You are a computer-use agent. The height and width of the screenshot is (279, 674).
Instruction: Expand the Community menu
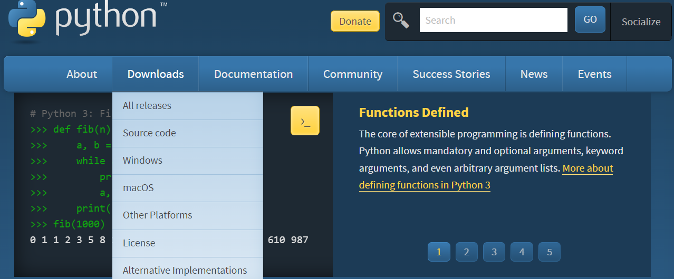coord(353,74)
